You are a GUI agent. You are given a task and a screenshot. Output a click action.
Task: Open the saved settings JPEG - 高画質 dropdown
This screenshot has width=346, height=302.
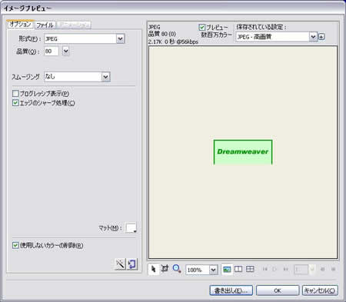[x=313, y=37]
